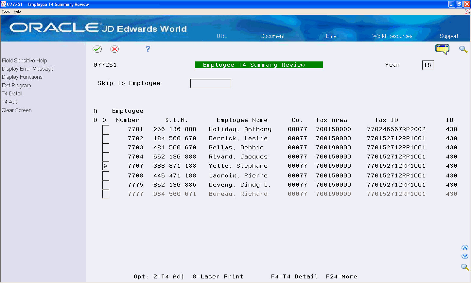Click Tax Area 700190000 for Bellas, Debbie

coord(333,148)
